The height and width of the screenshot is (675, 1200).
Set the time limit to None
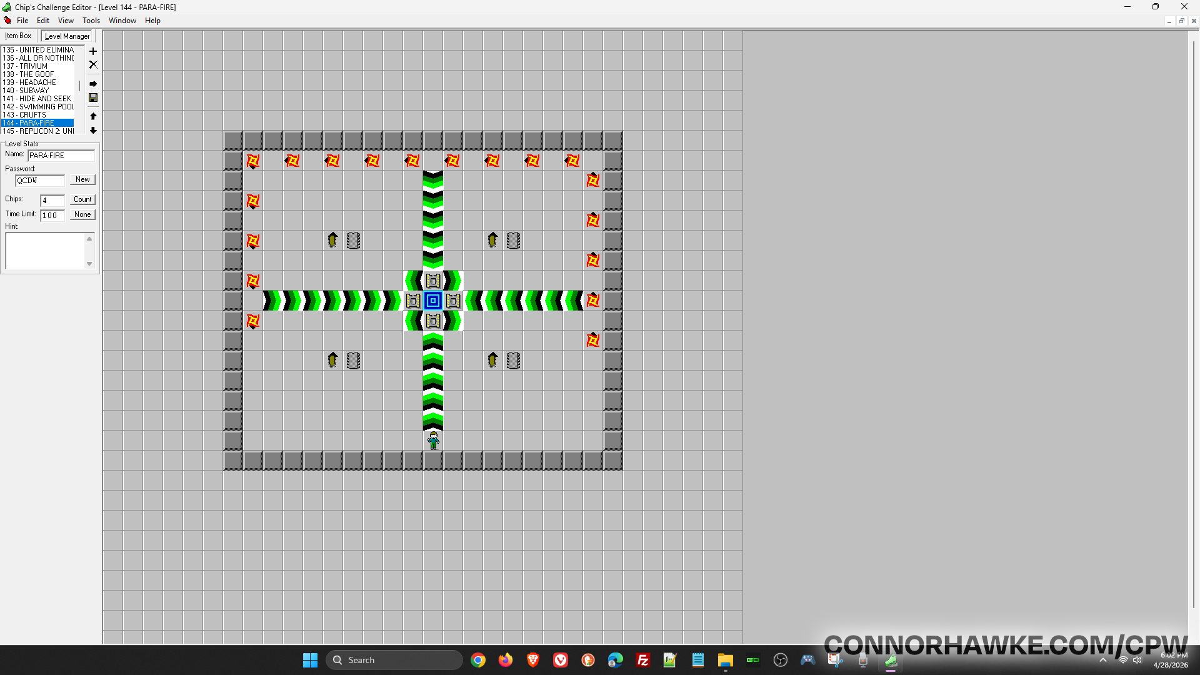click(82, 214)
